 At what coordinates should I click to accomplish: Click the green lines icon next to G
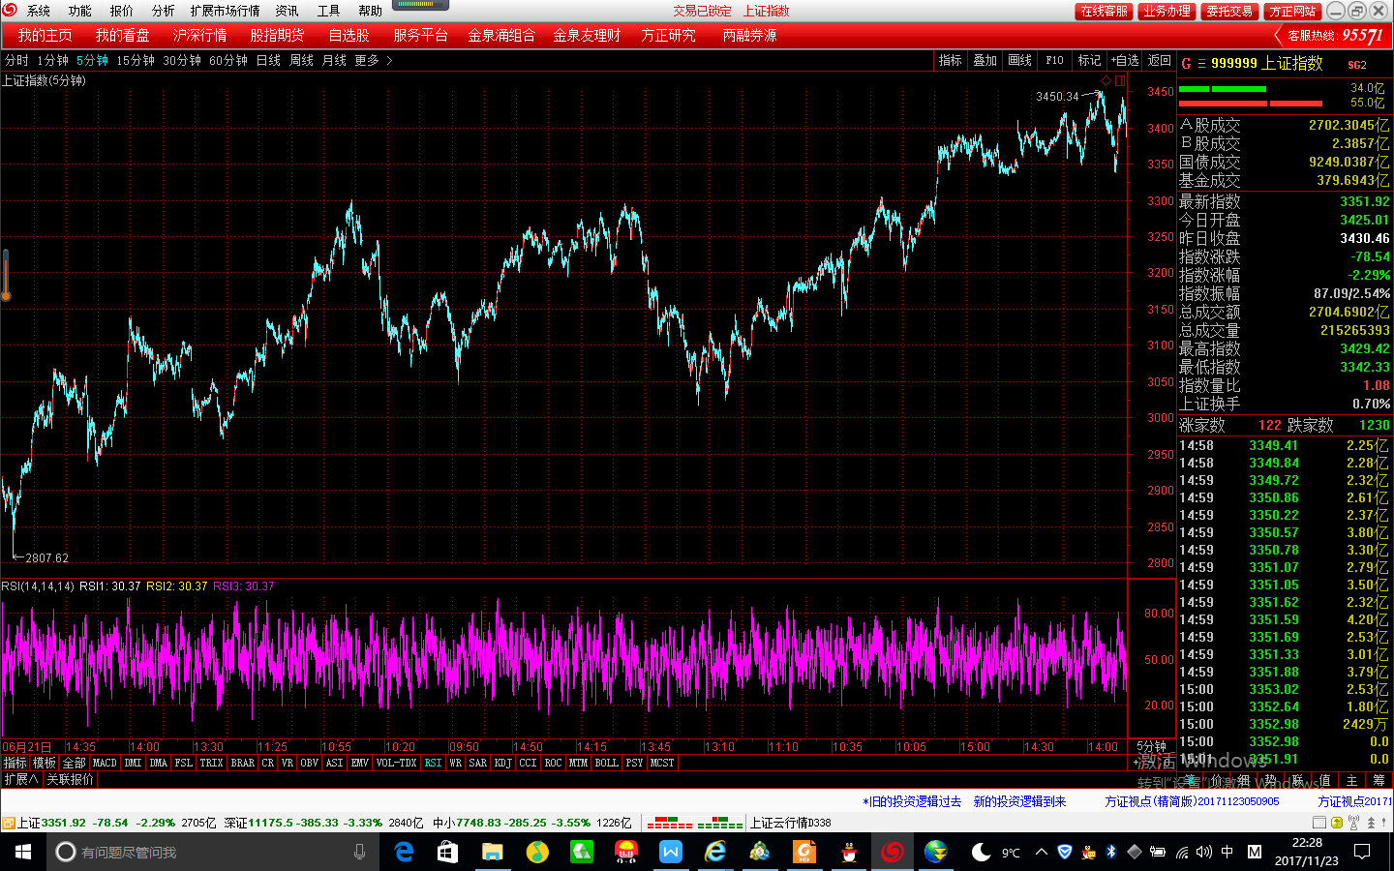(1201, 63)
